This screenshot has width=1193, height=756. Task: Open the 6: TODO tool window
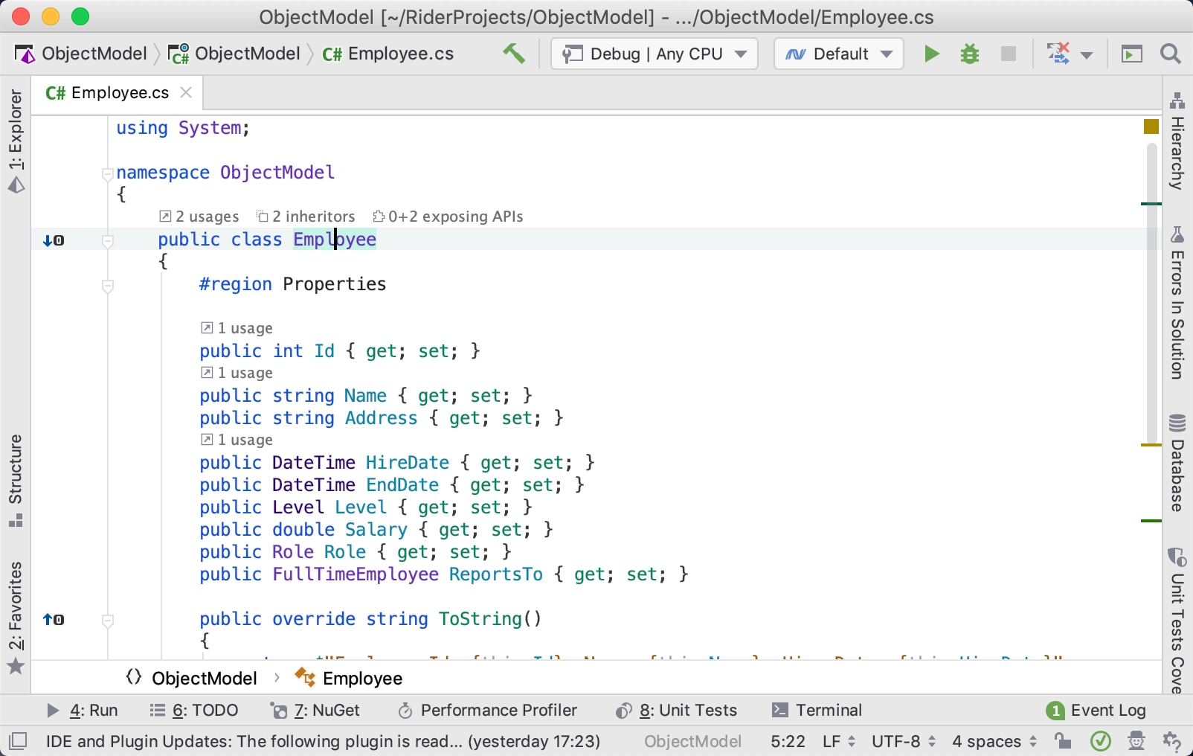pos(193,711)
